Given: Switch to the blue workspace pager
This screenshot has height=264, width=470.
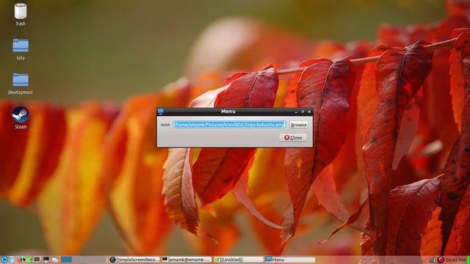Looking at the screenshot, I should click(x=66, y=260).
